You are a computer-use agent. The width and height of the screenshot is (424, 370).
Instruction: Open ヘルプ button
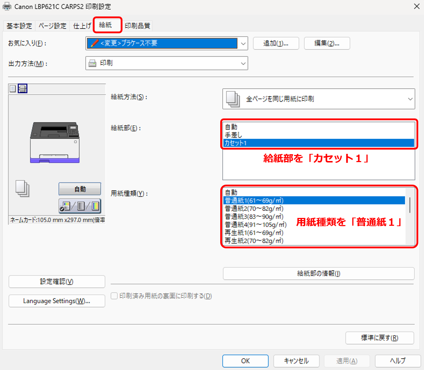point(398,361)
